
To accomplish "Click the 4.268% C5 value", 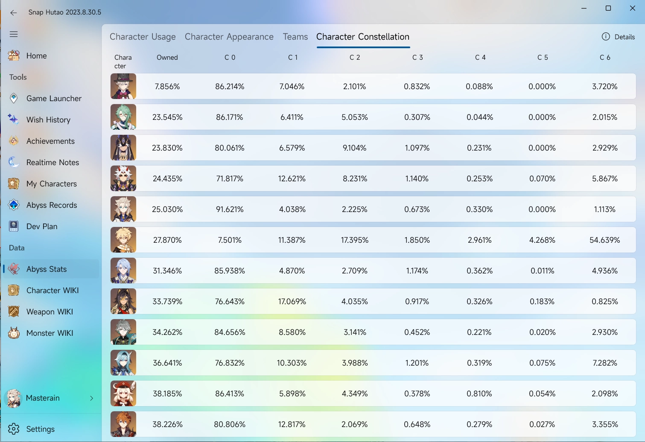I will [542, 240].
